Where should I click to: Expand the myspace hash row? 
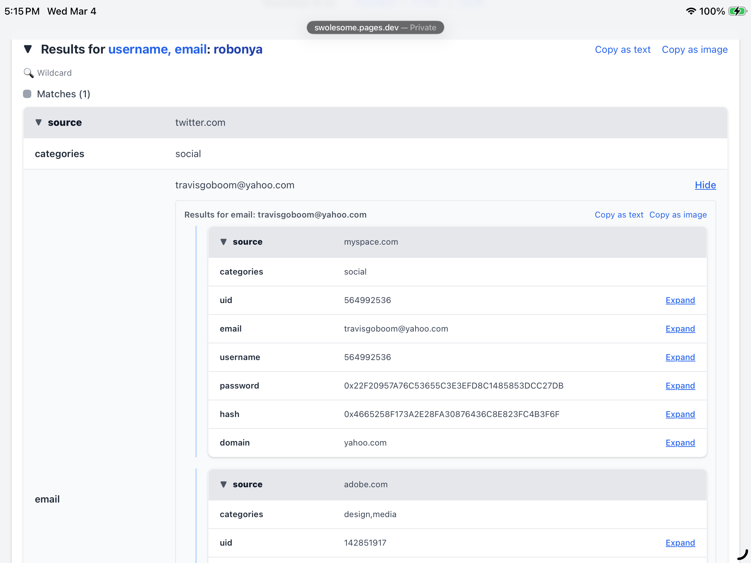point(680,414)
